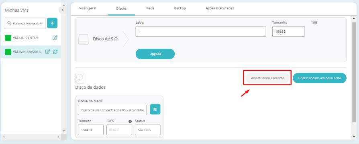Switch to the Rede tab
The height and width of the screenshot is (144, 359).
[x=150, y=8]
